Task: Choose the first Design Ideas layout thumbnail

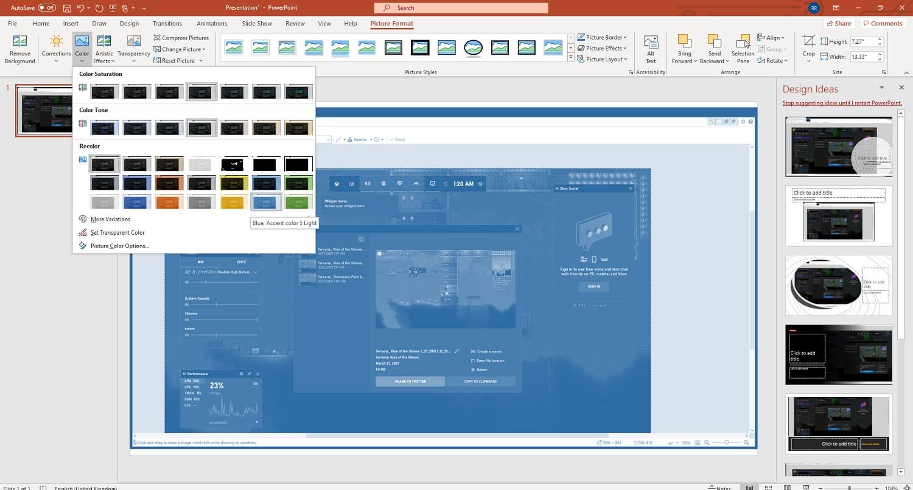Action: (838, 146)
